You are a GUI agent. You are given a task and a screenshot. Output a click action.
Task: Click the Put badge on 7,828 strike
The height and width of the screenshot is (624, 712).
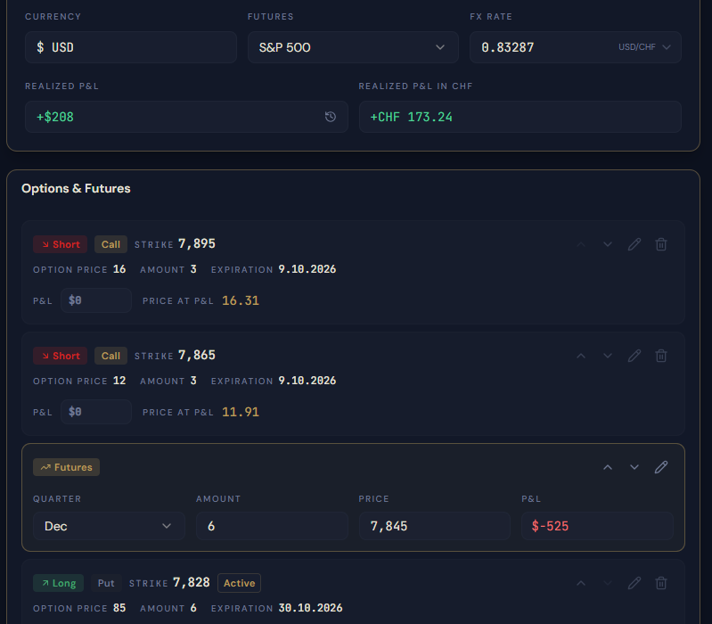pyautogui.click(x=106, y=583)
